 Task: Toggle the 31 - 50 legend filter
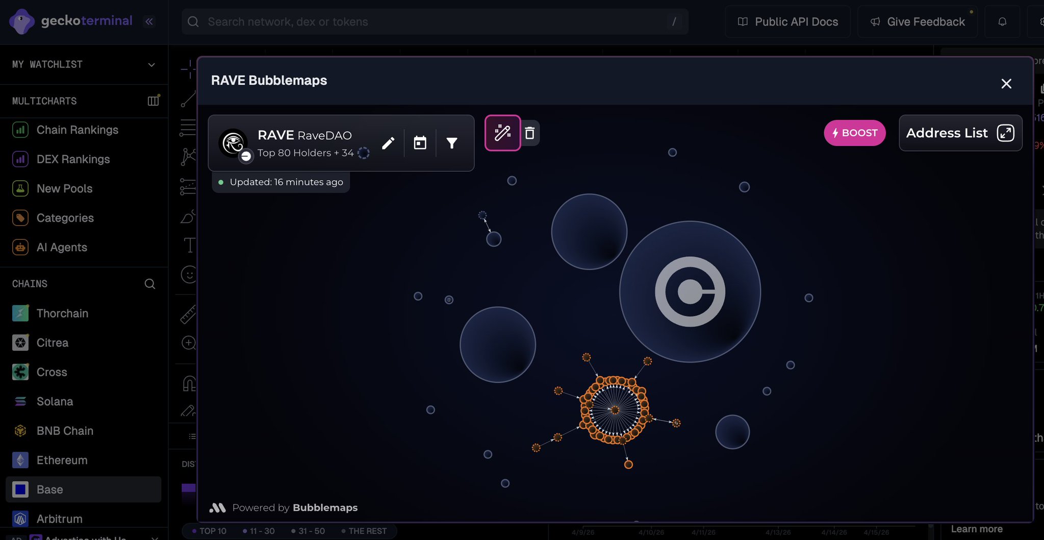tap(308, 531)
